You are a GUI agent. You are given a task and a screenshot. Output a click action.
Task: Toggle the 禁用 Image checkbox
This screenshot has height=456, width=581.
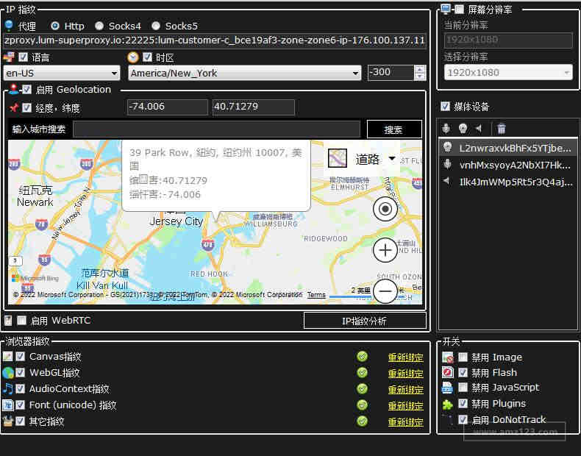point(463,357)
